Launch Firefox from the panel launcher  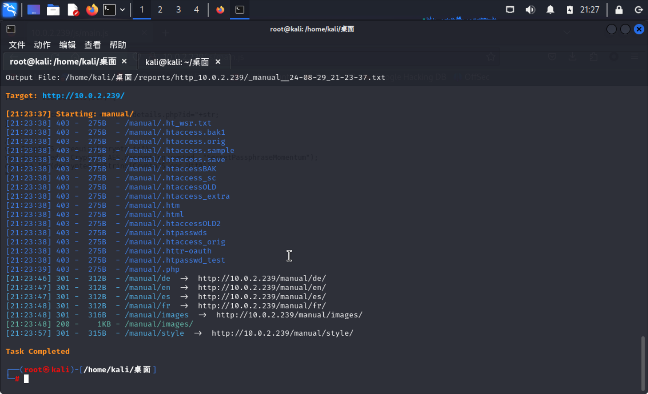[x=92, y=10]
